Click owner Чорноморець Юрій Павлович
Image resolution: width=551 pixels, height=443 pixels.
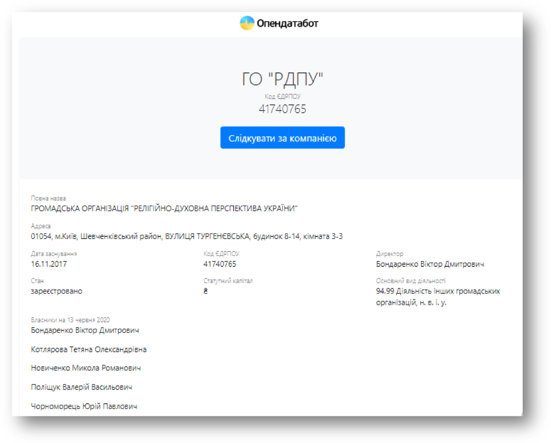click(x=84, y=406)
